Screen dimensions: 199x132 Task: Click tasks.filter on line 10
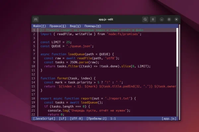tap(68, 66)
